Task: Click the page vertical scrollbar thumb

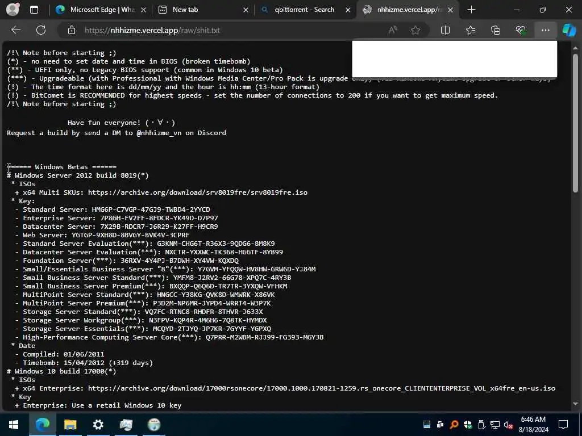Action: (x=575, y=123)
